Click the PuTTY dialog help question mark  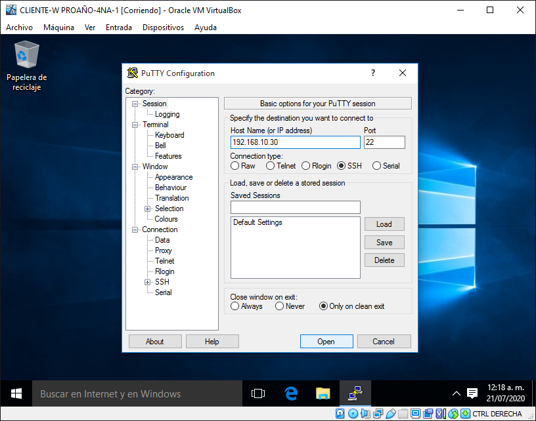(x=373, y=73)
